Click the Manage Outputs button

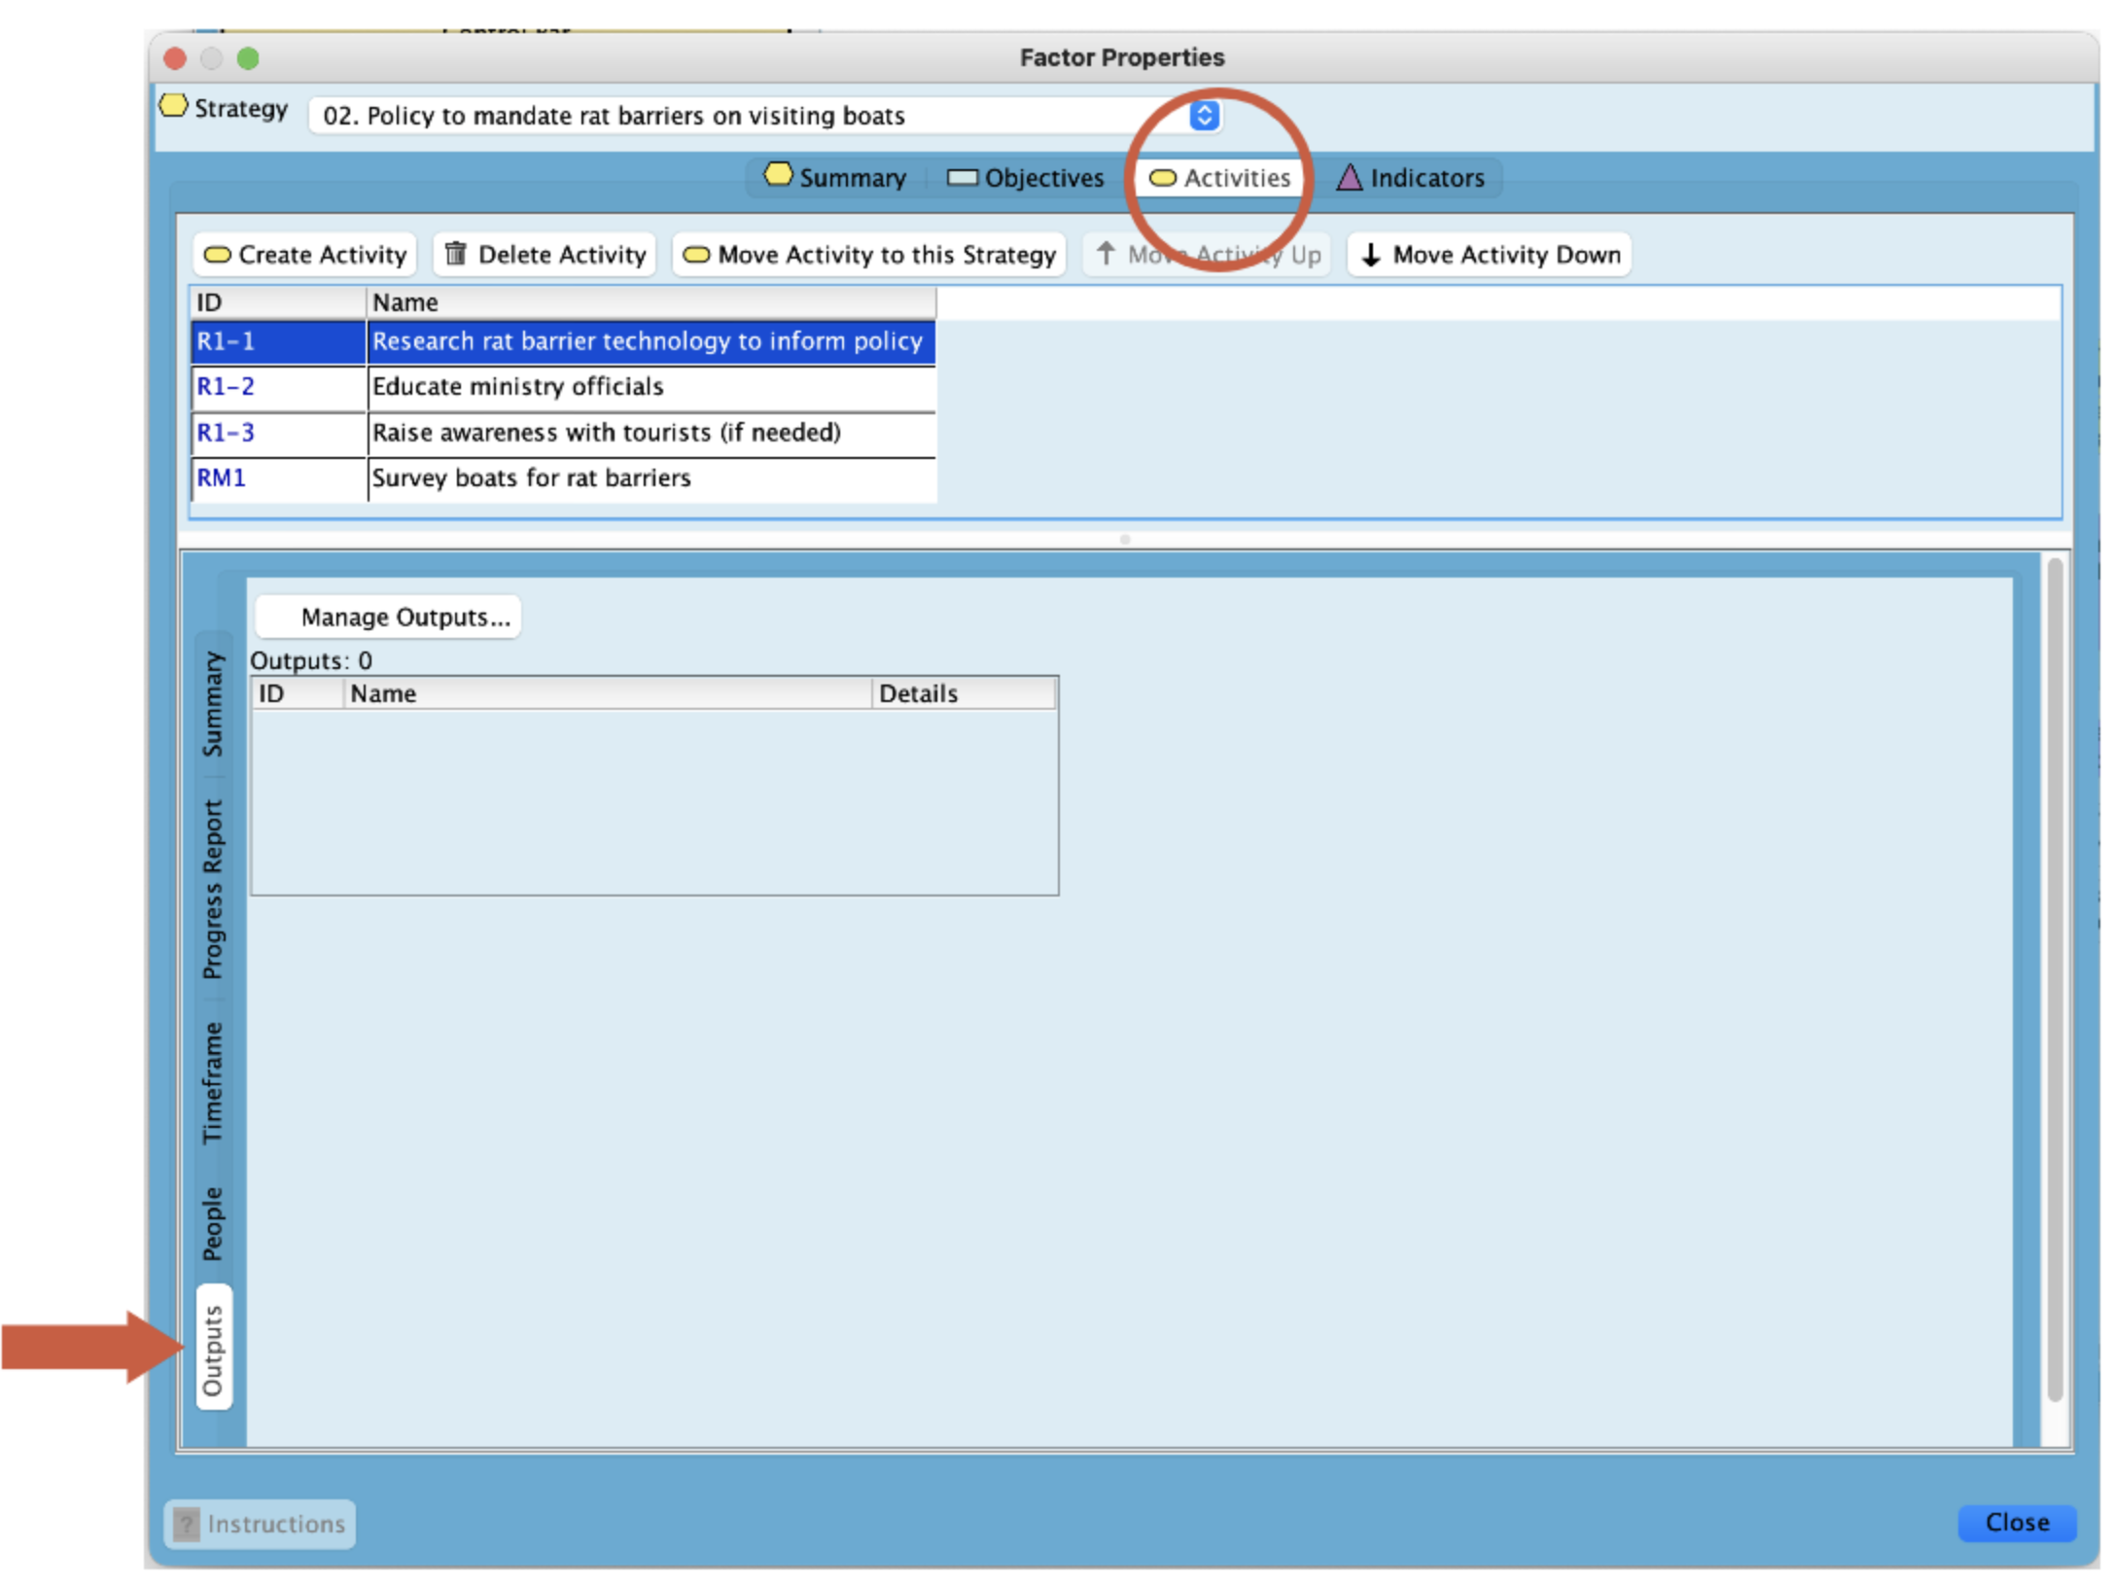click(x=388, y=617)
